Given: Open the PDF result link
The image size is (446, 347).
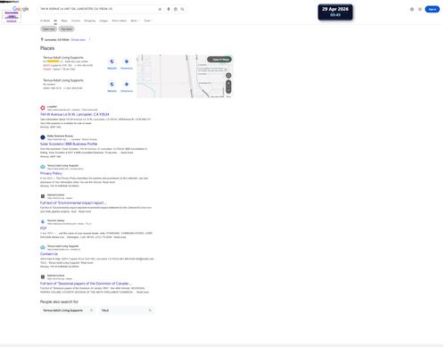Looking at the screenshot, I should (x=43, y=228).
